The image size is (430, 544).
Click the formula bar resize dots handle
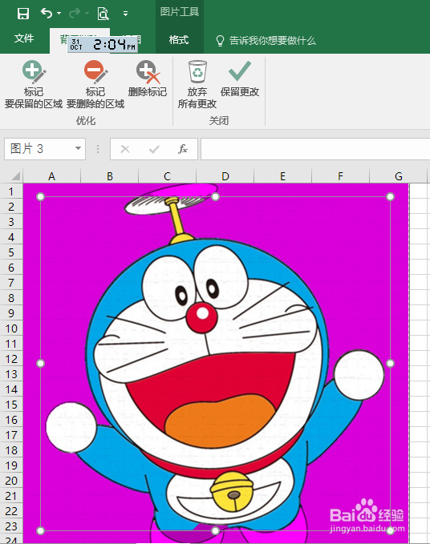point(98,149)
